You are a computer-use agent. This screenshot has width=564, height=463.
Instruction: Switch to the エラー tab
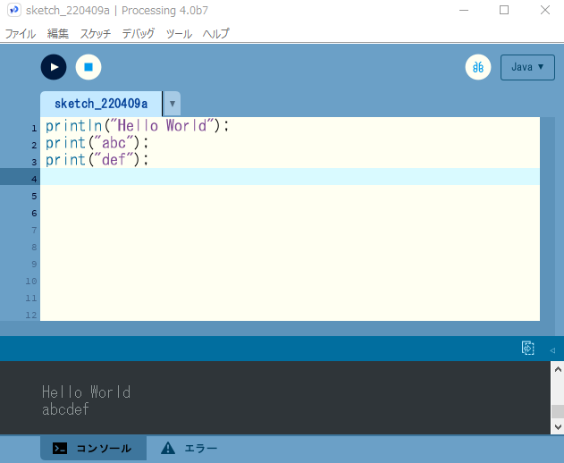[189, 449]
